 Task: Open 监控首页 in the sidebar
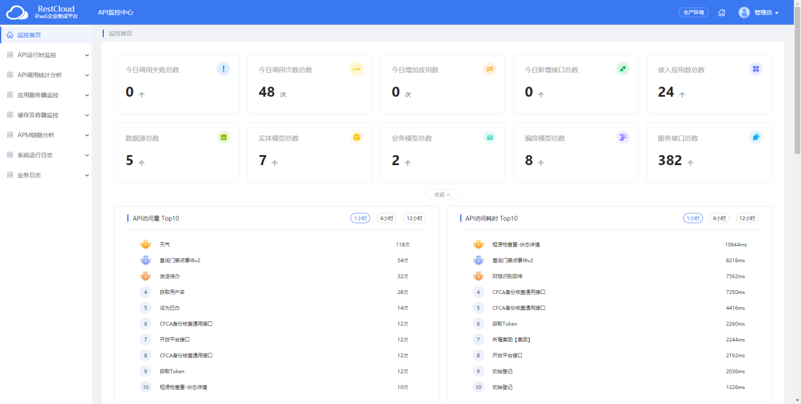pyautogui.click(x=29, y=35)
